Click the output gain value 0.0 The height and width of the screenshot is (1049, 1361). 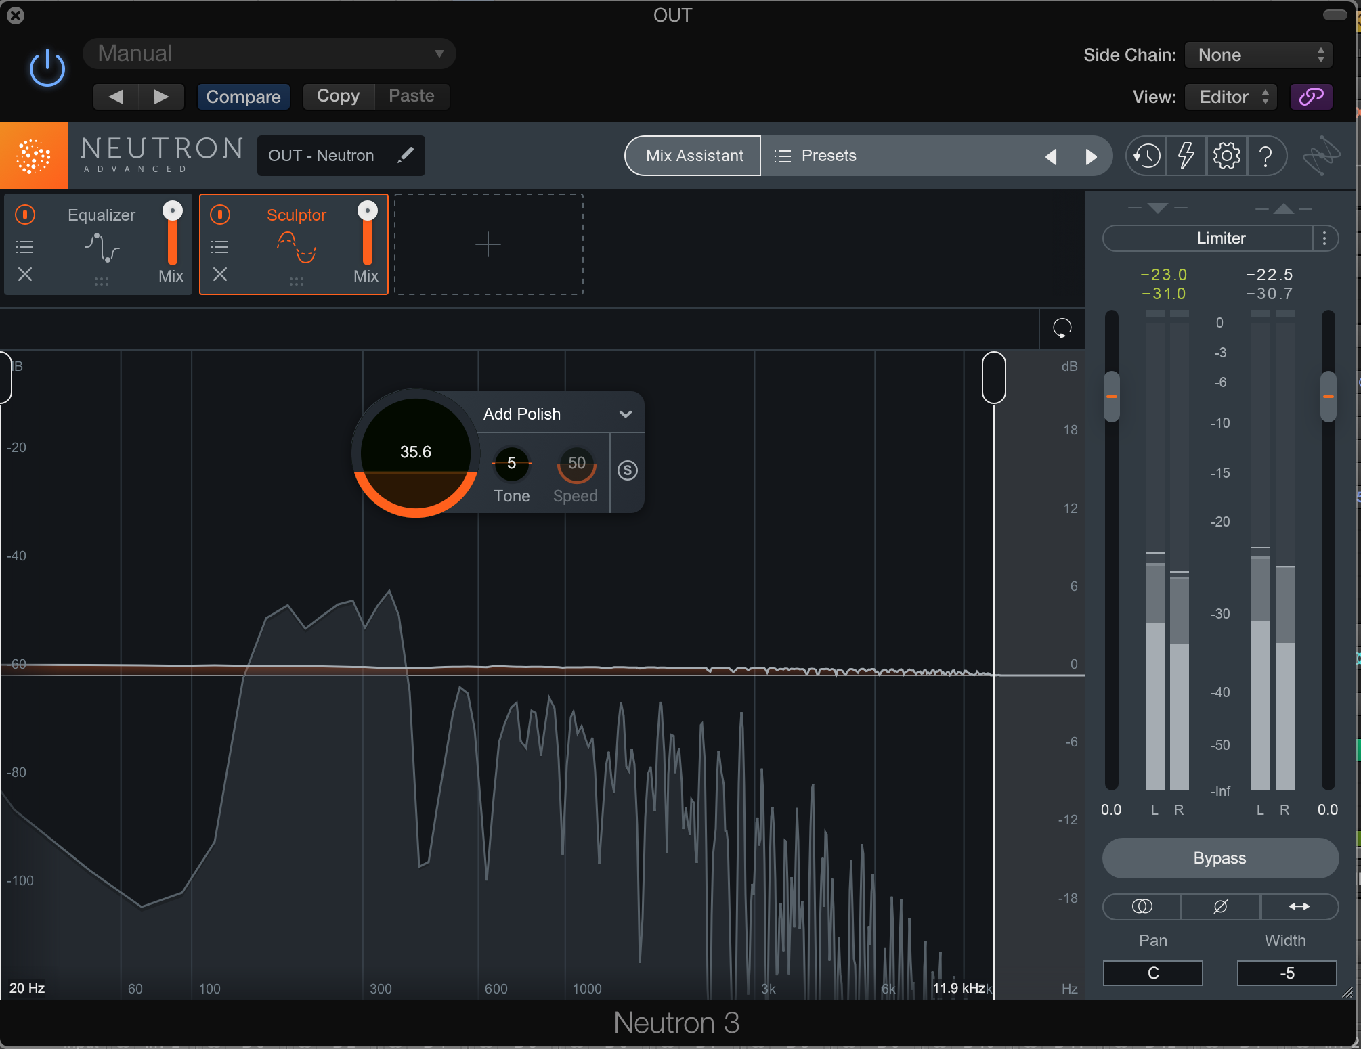(1328, 809)
